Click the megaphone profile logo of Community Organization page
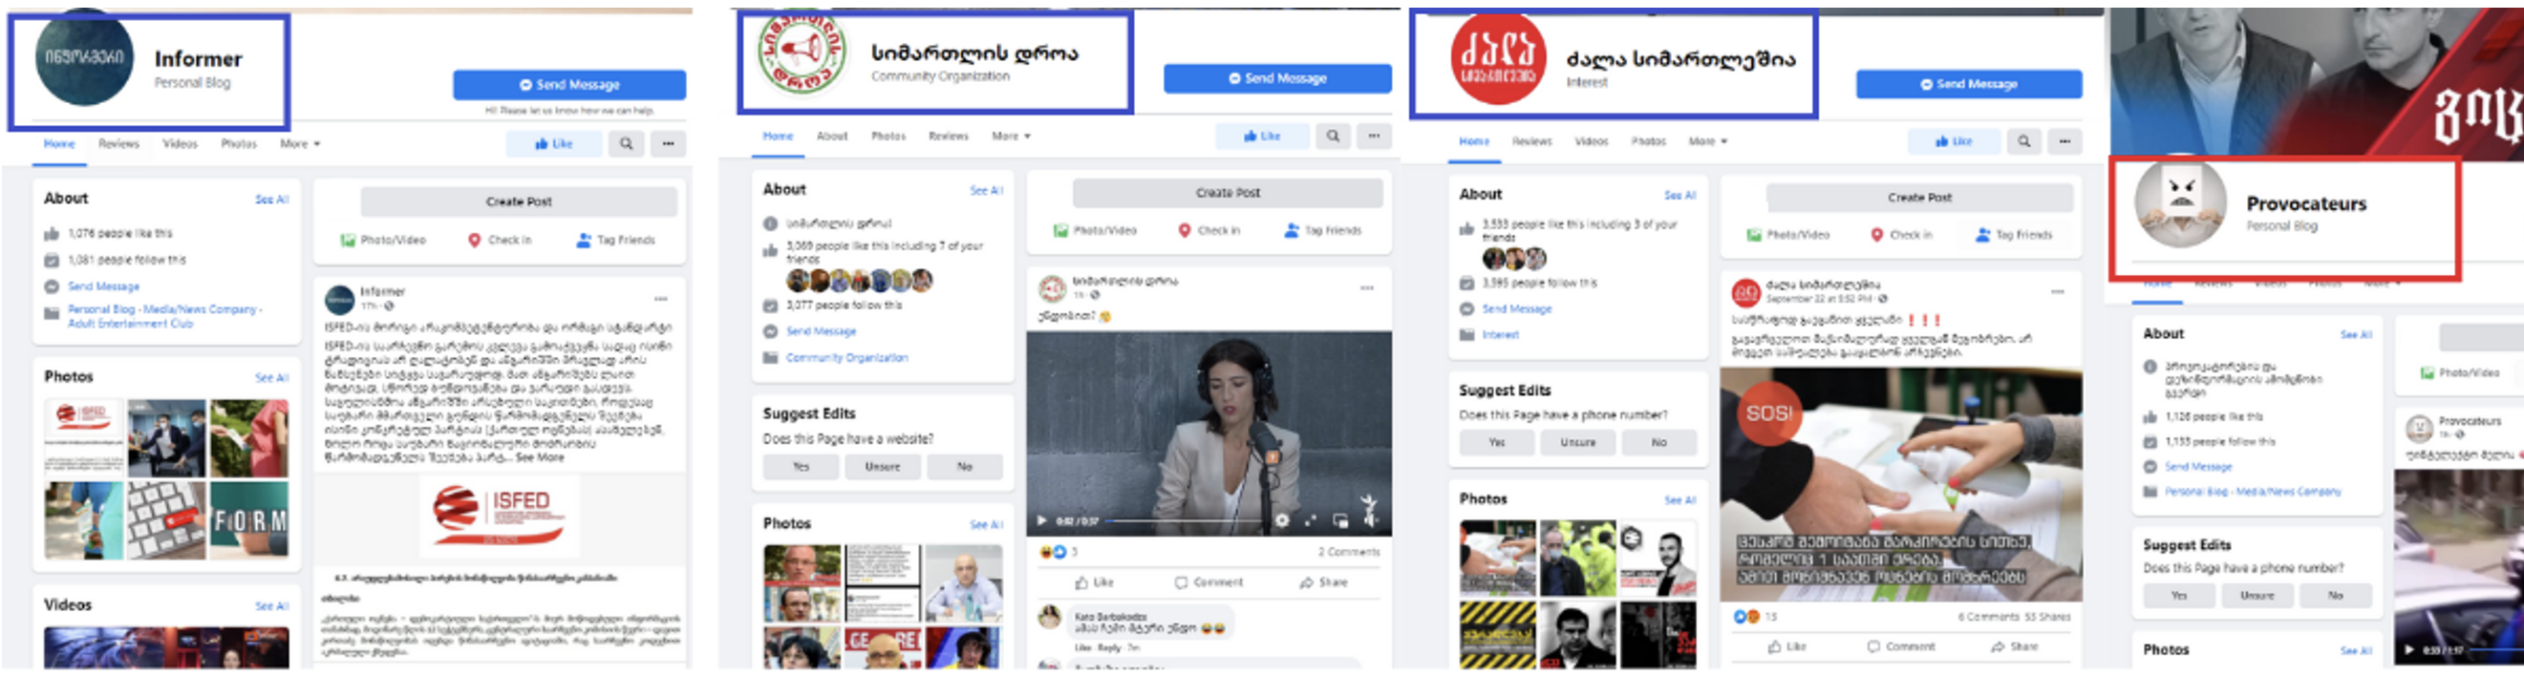 (x=802, y=53)
